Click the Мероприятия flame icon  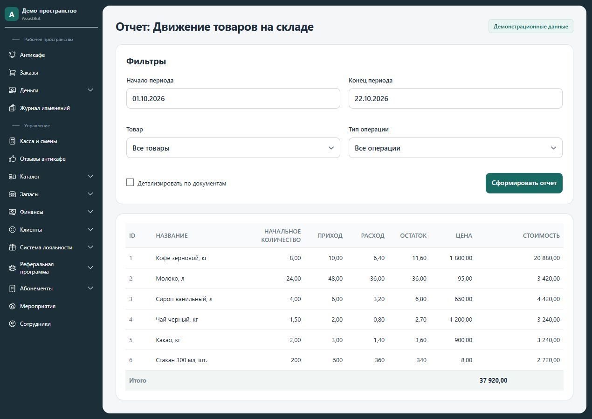13,306
